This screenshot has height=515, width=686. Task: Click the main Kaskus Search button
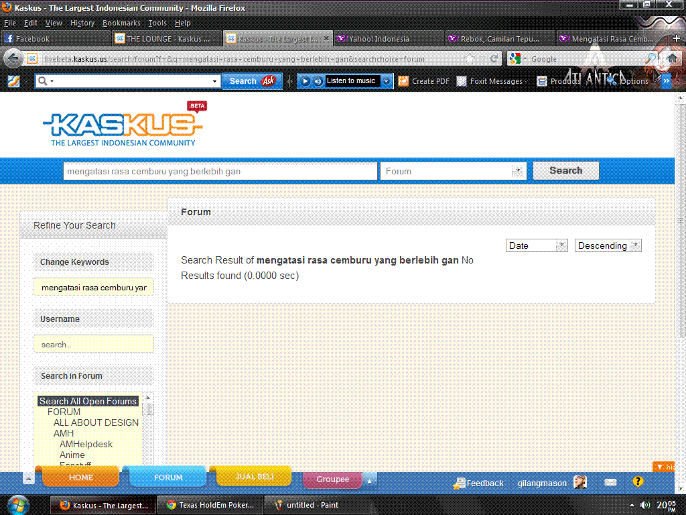(x=565, y=171)
